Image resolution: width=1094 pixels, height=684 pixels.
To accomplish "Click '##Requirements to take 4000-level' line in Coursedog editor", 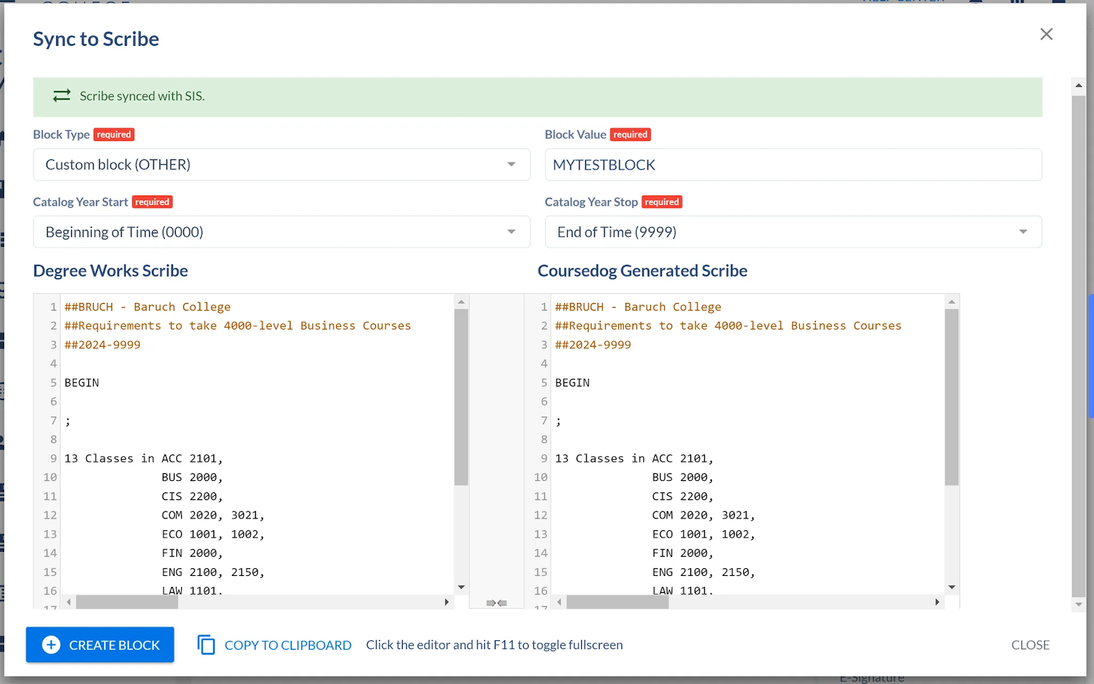I will pos(728,326).
